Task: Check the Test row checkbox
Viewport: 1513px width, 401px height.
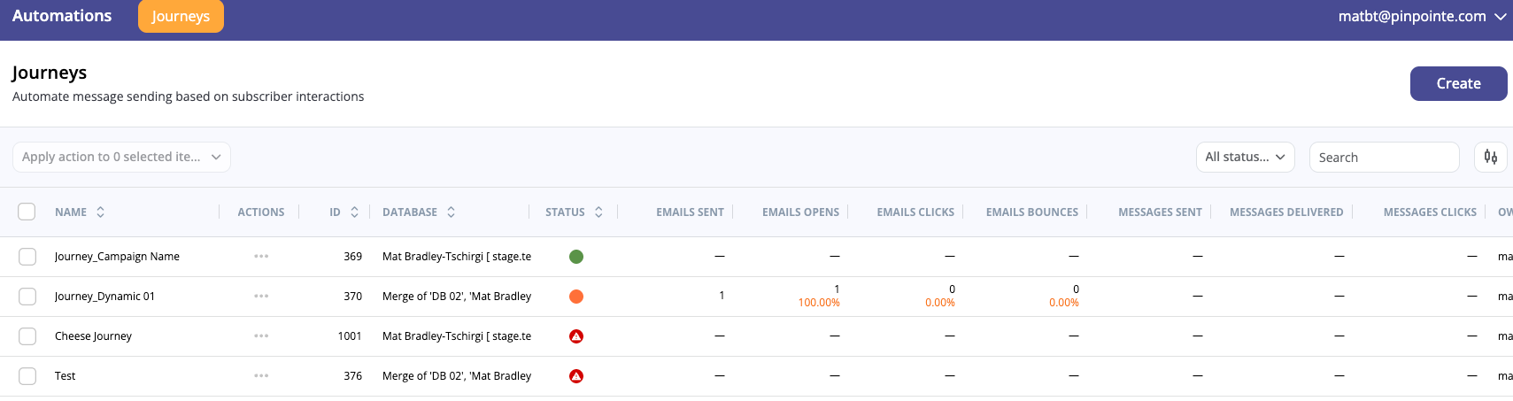Action: point(27,376)
